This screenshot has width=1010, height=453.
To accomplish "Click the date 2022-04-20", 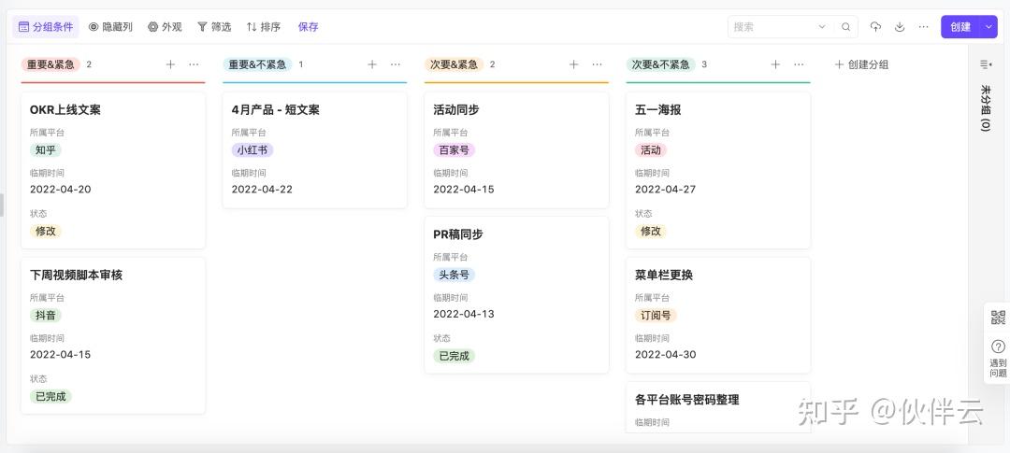I will coord(61,190).
